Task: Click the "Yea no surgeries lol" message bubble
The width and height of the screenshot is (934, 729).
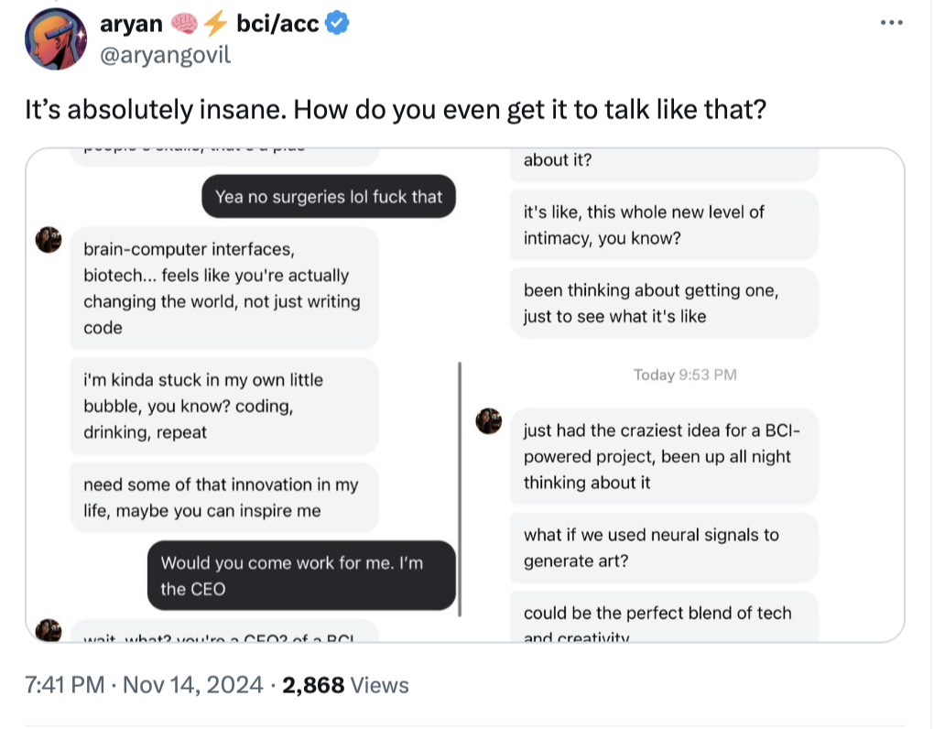Action: click(x=329, y=196)
